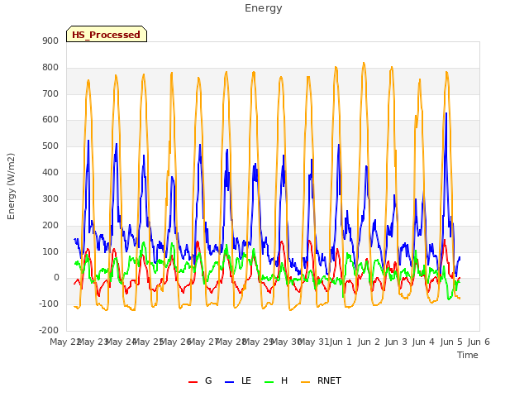Click the 300 y-axis tick label
Screen dimensions: 529x397
(x=50, y=198)
